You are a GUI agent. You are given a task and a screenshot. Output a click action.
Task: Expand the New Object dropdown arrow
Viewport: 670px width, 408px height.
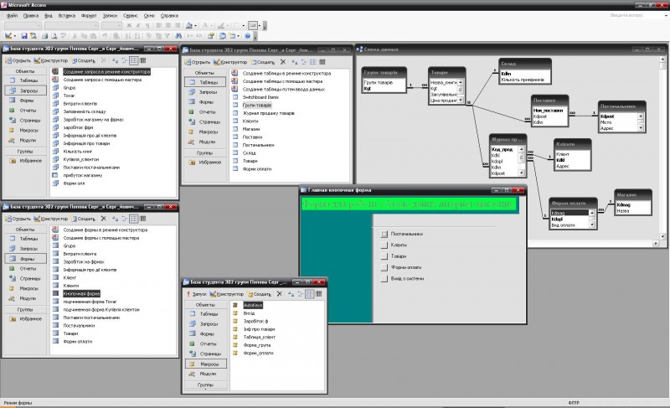click(x=238, y=36)
